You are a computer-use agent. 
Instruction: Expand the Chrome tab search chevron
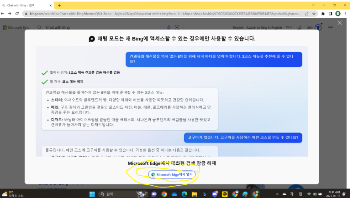313,5
